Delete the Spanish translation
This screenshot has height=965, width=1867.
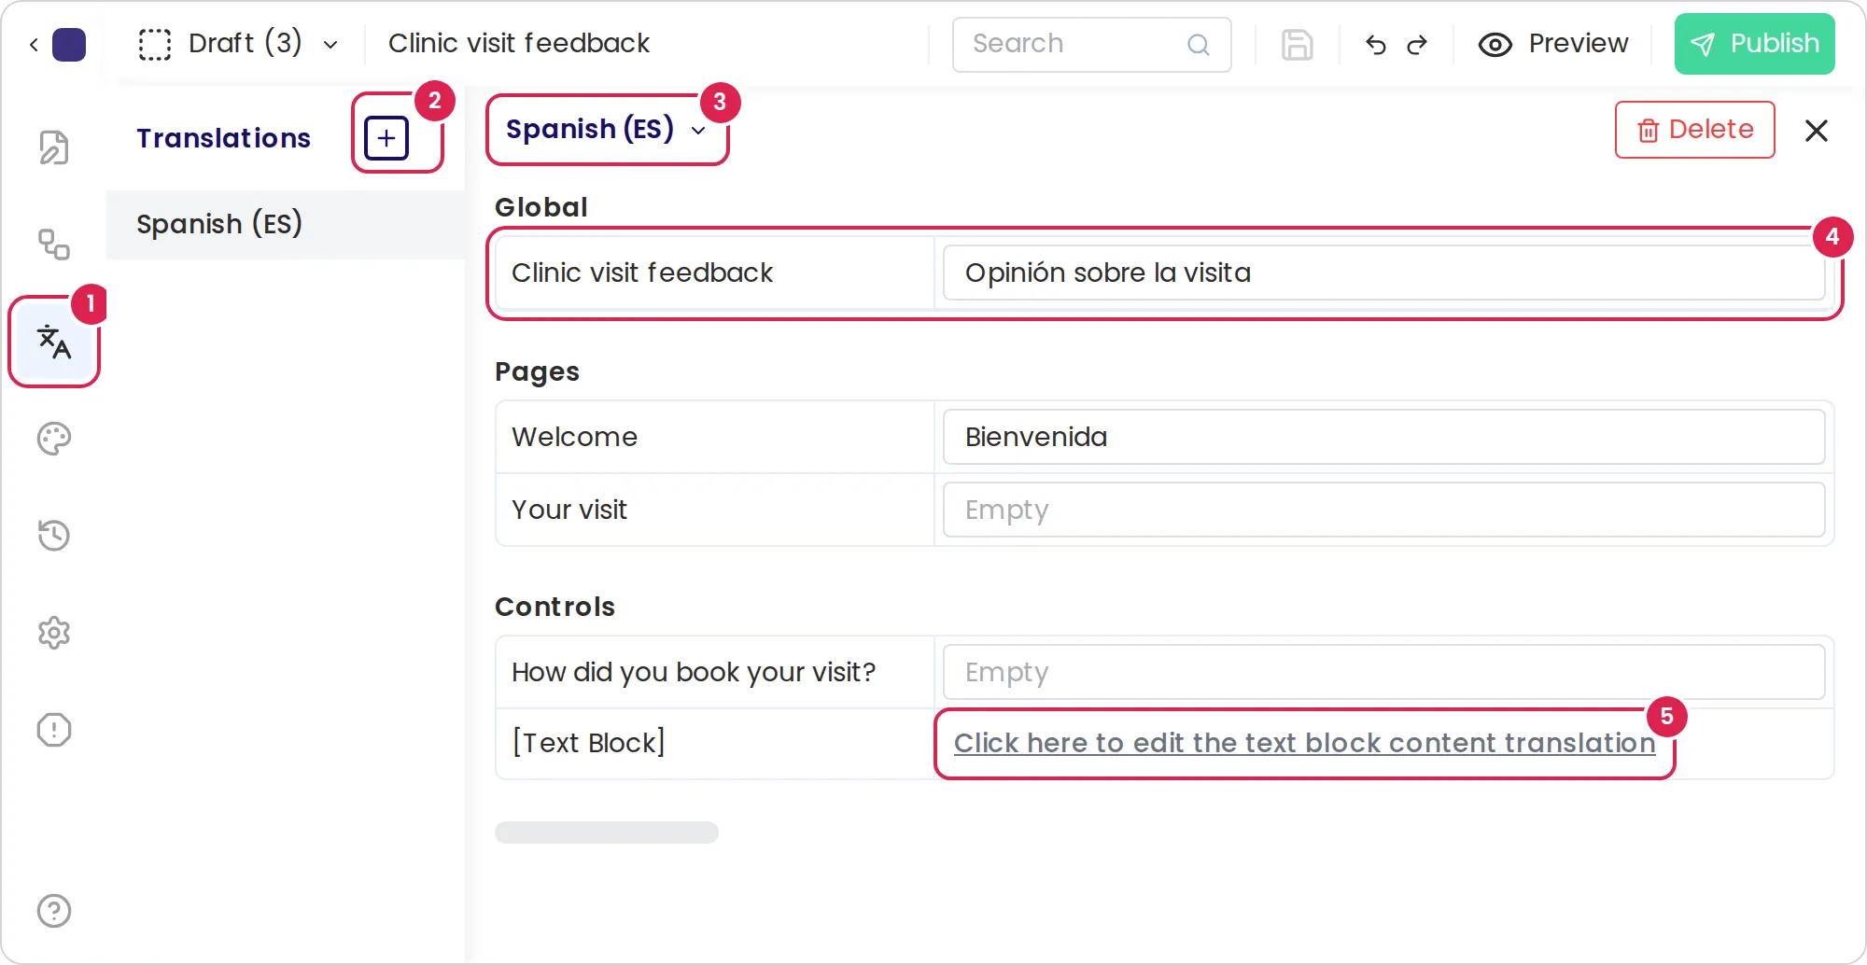pos(1695,130)
